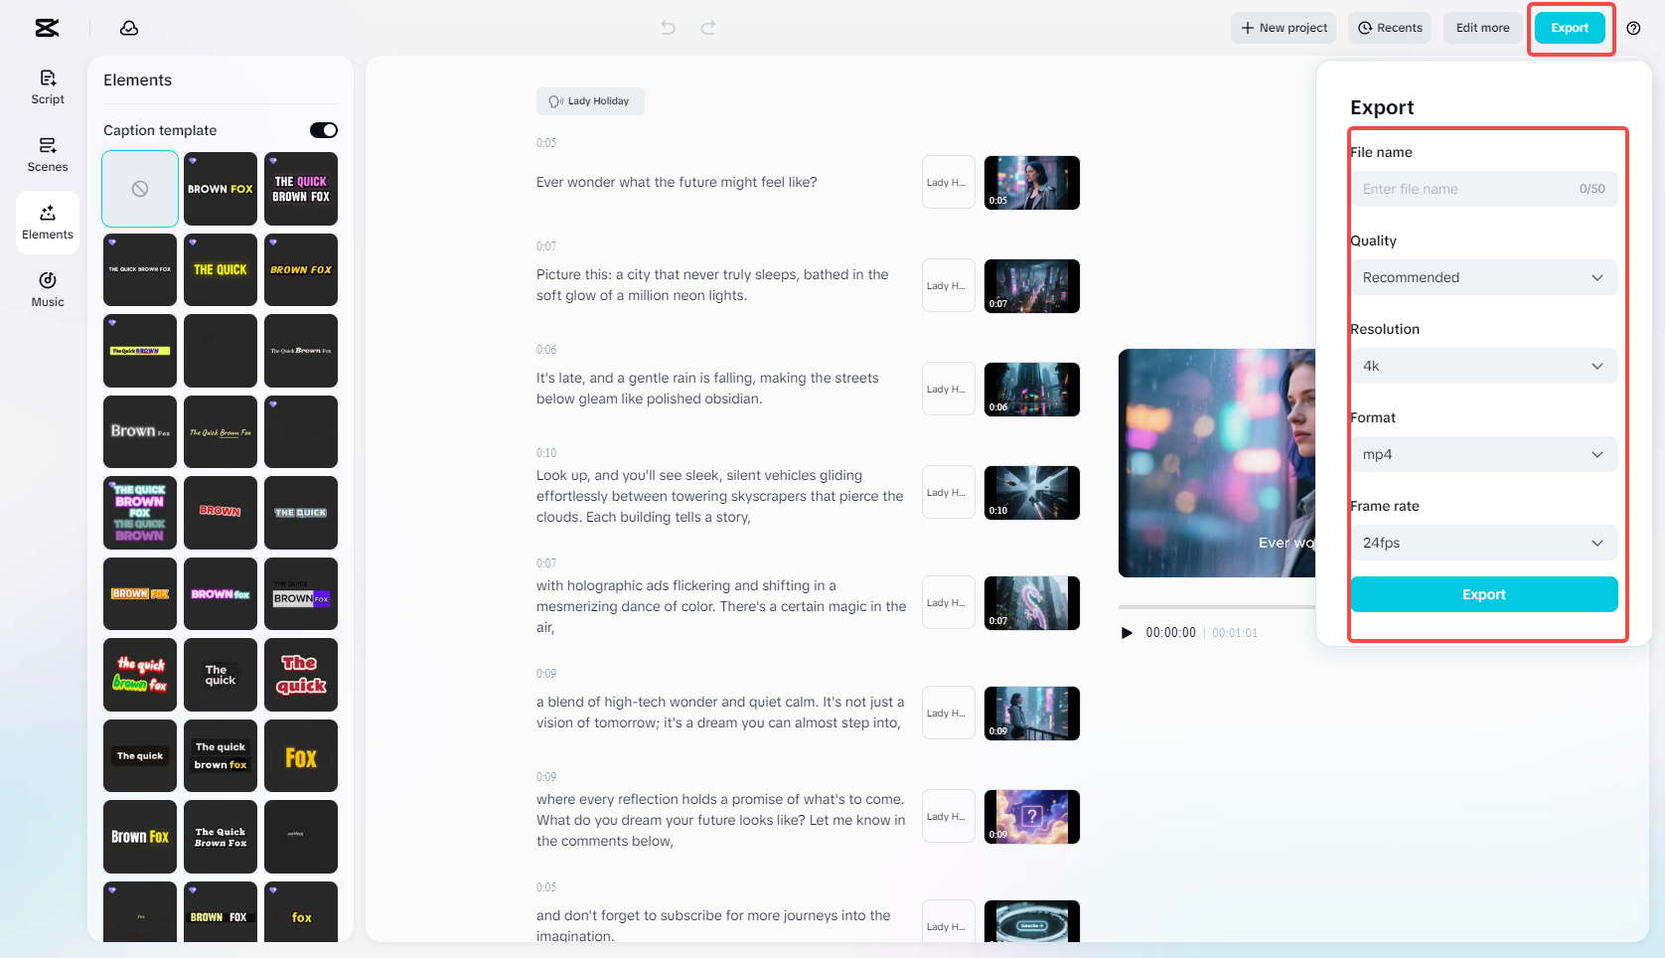Open the Resolution dropdown set to 4k
Image resolution: width=1665 pixels, height=958 pixels.
click(1483, 365)
